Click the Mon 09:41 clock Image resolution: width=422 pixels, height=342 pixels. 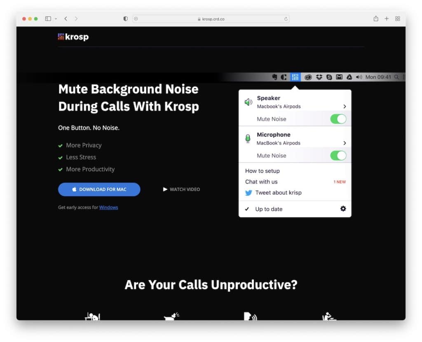click(378, 77)
